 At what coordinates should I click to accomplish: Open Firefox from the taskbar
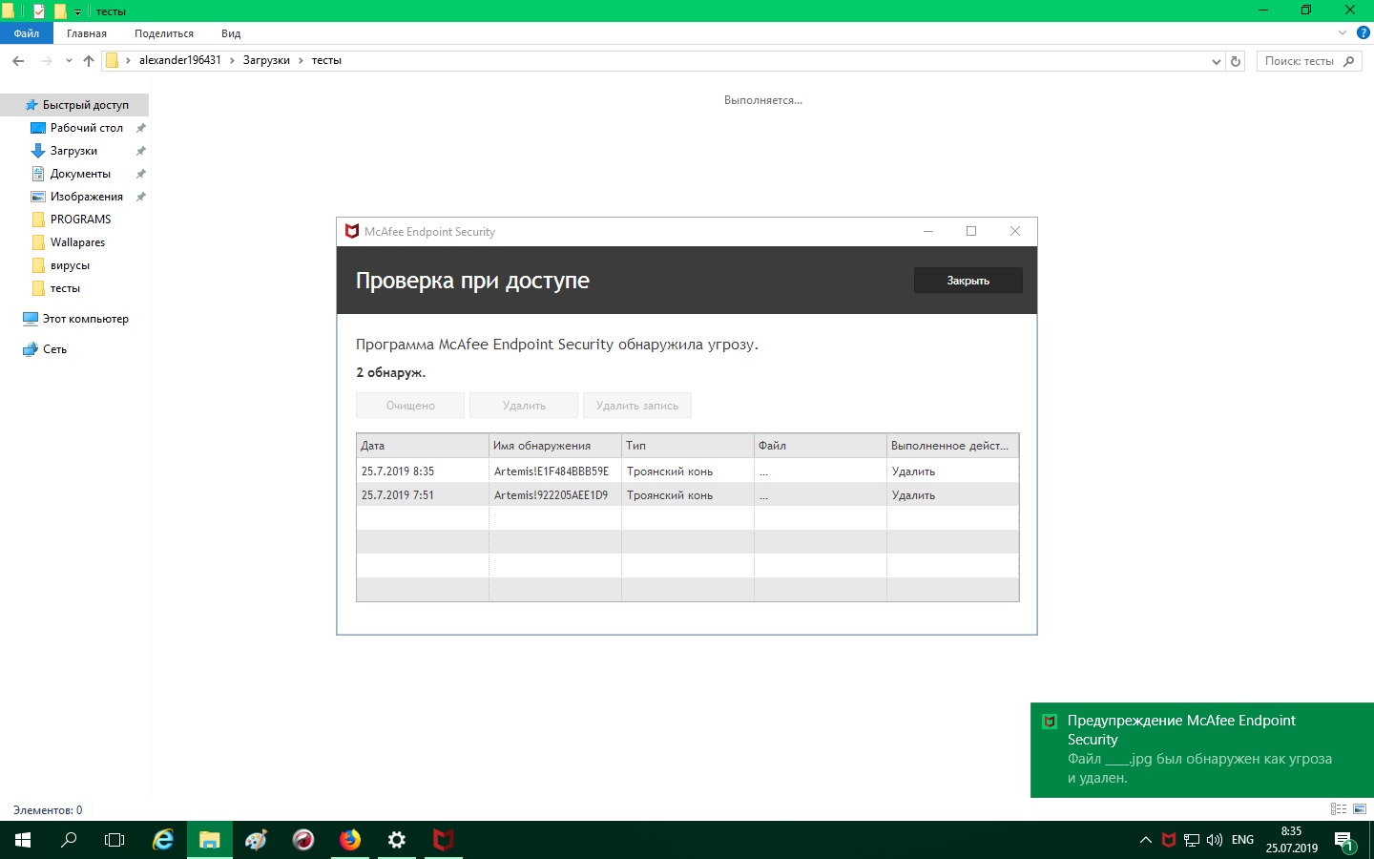[350, 840]
